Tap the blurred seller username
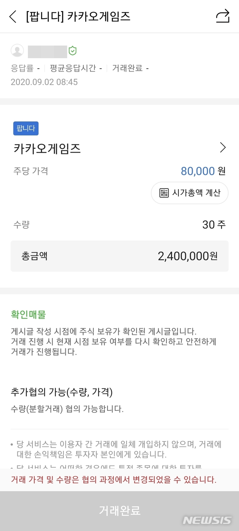Viewport: 239px width, 531px height. [x=47, y=51]
